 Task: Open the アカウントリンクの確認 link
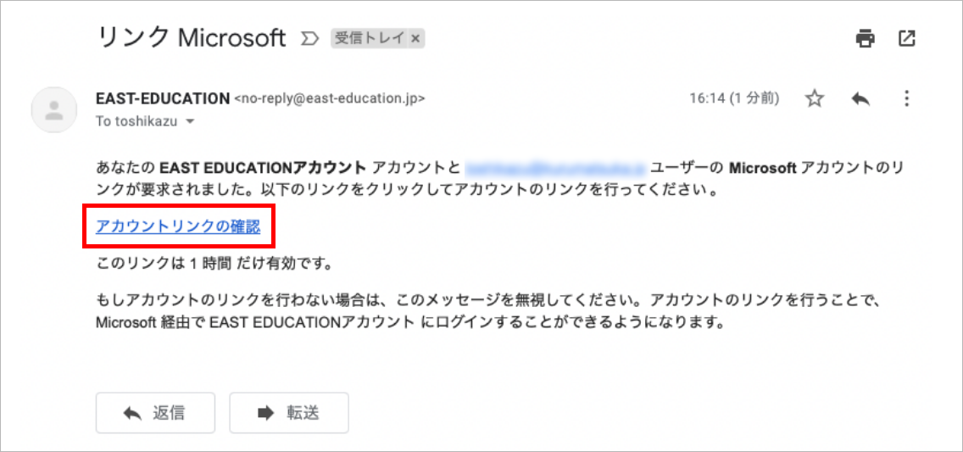click(x=178, y=226)
